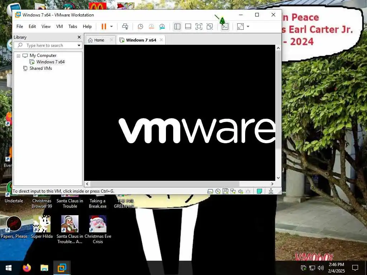Select the Taking a Break.exe label

pyautogui.click(x=97, y=203)
